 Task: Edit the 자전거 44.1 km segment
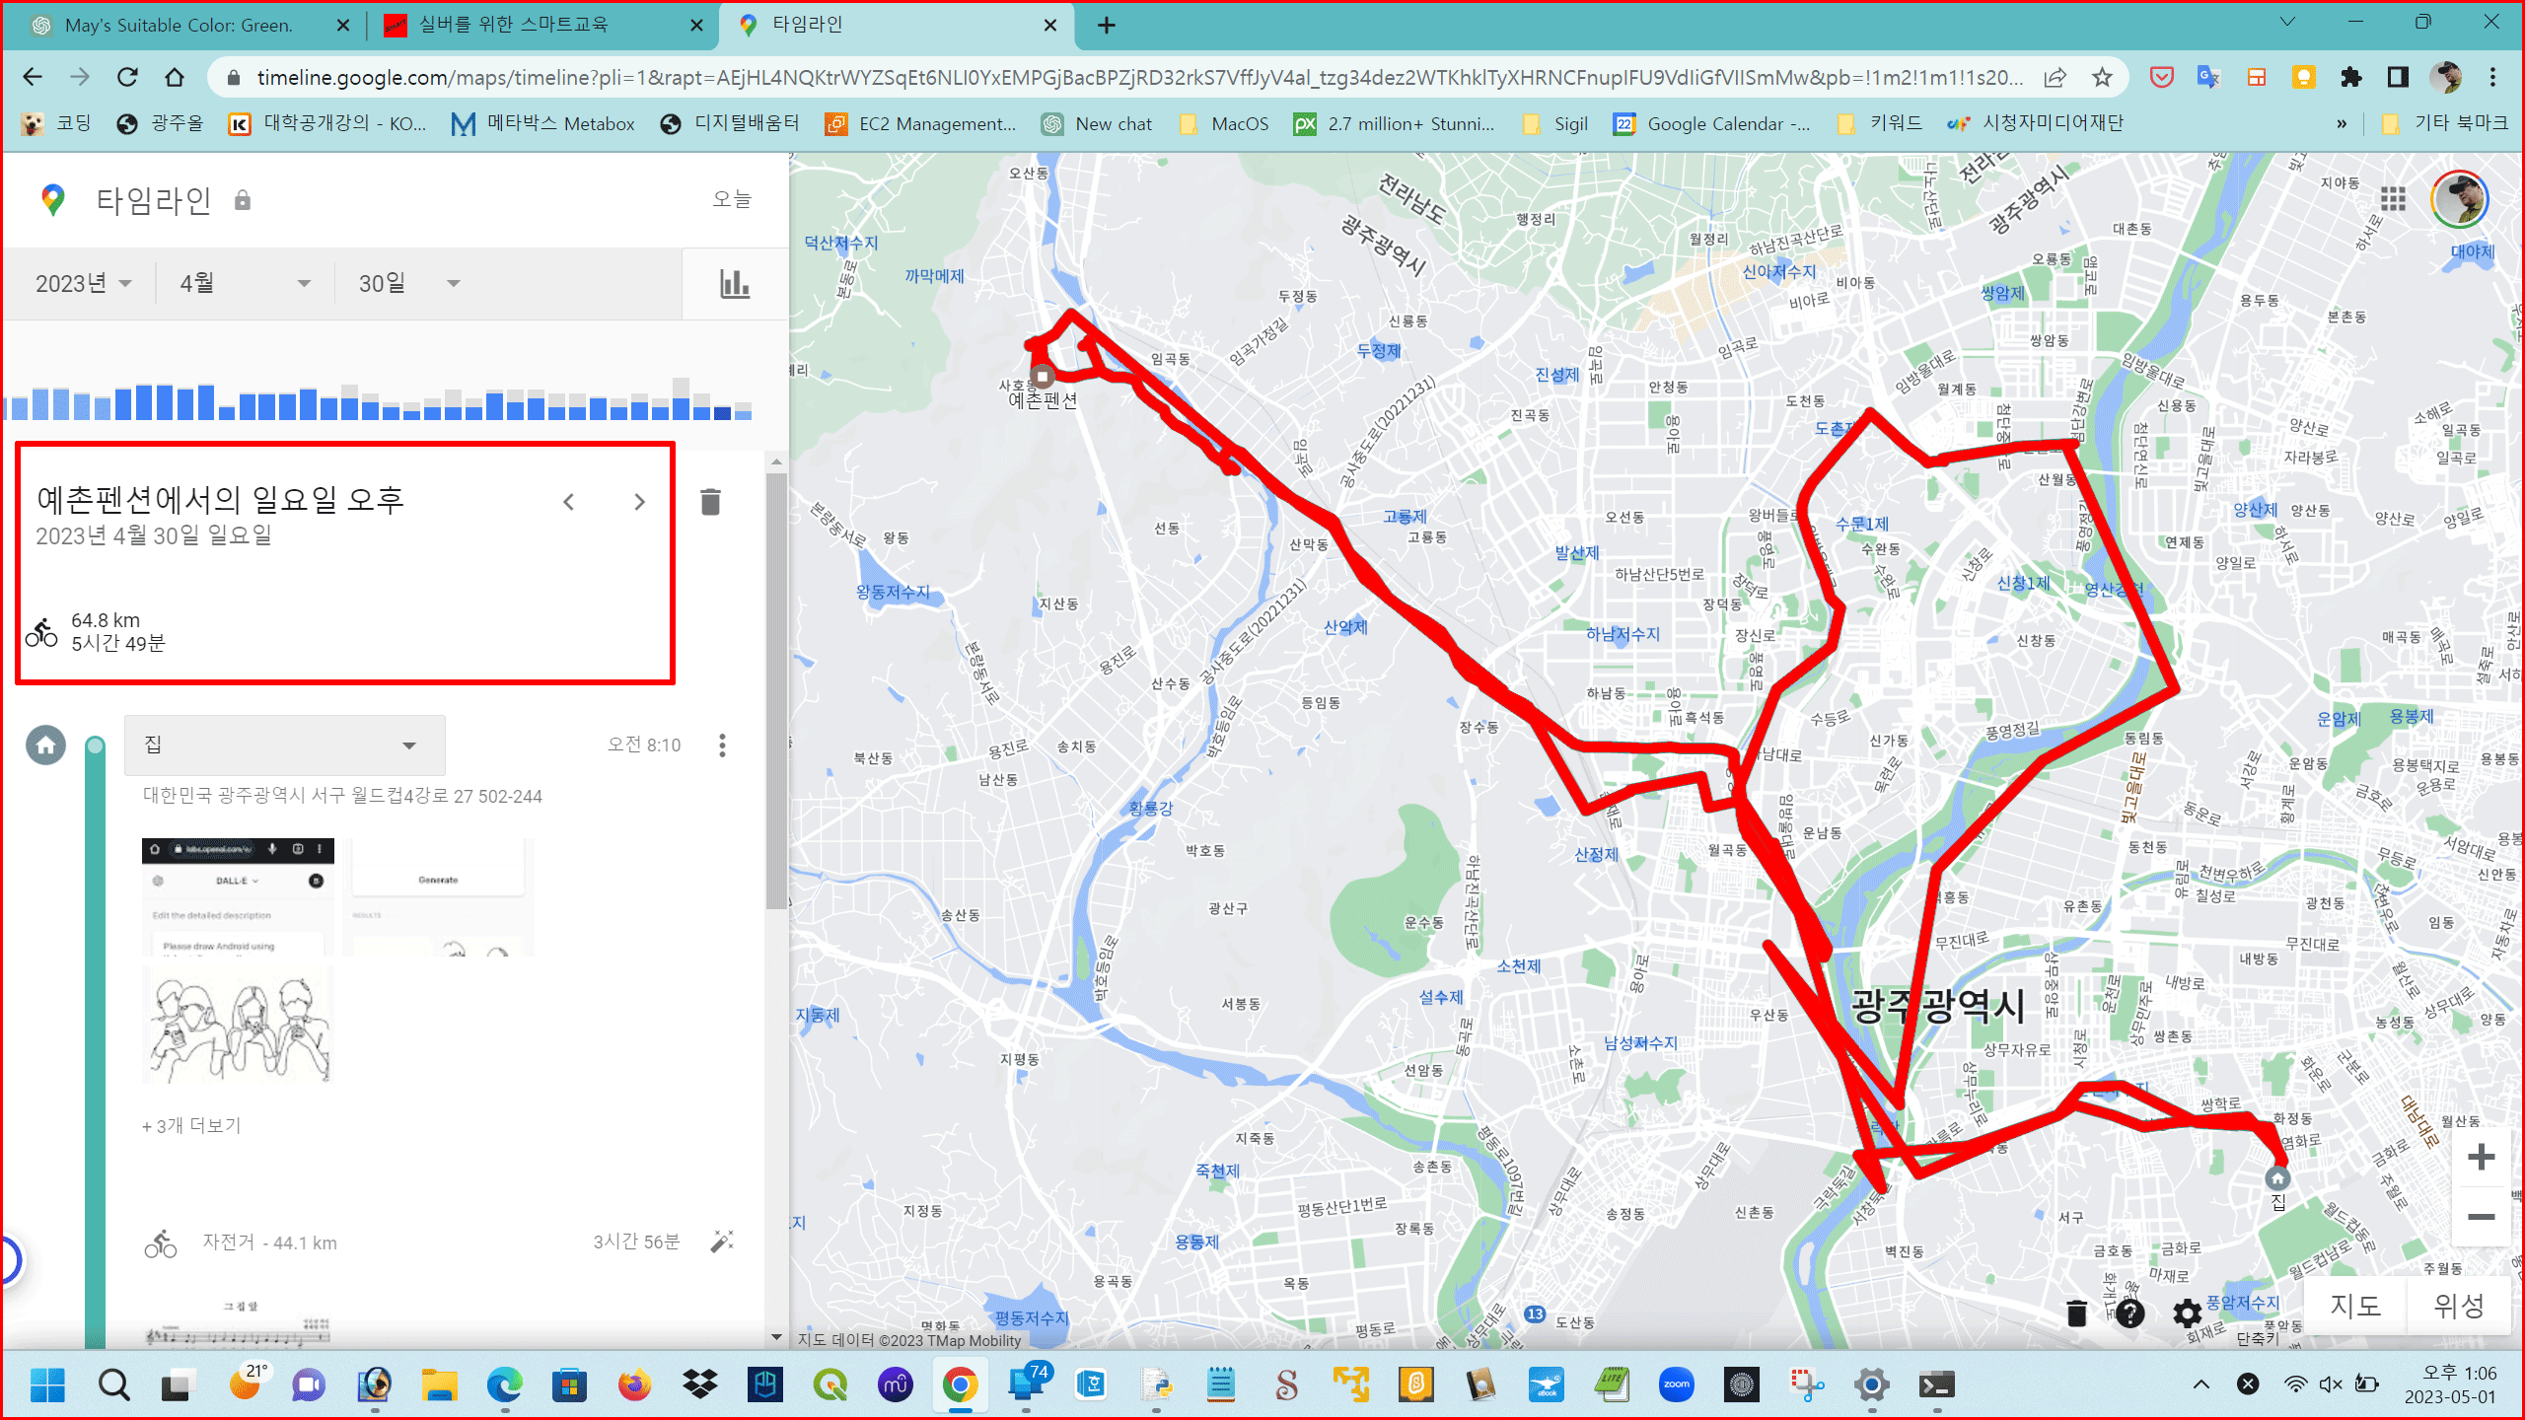point(722,1242)
